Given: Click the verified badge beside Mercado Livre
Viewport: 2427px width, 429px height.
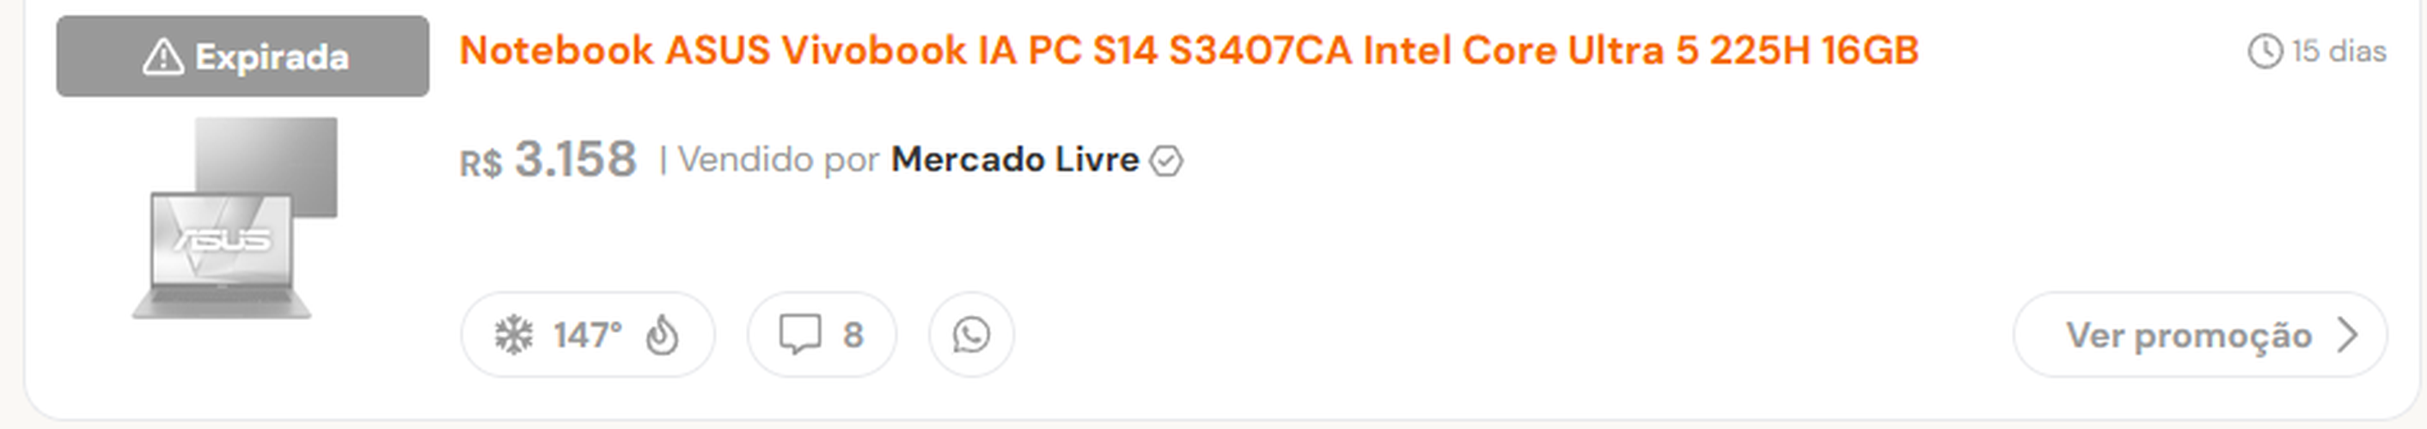Looking at the screenshot, I should tap(1166, 161).
